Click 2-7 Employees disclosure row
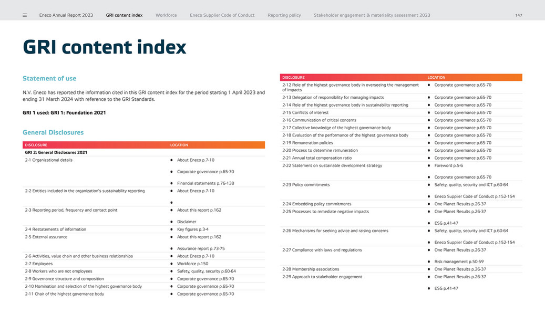The image size is (545, 324). pos(143,264)
